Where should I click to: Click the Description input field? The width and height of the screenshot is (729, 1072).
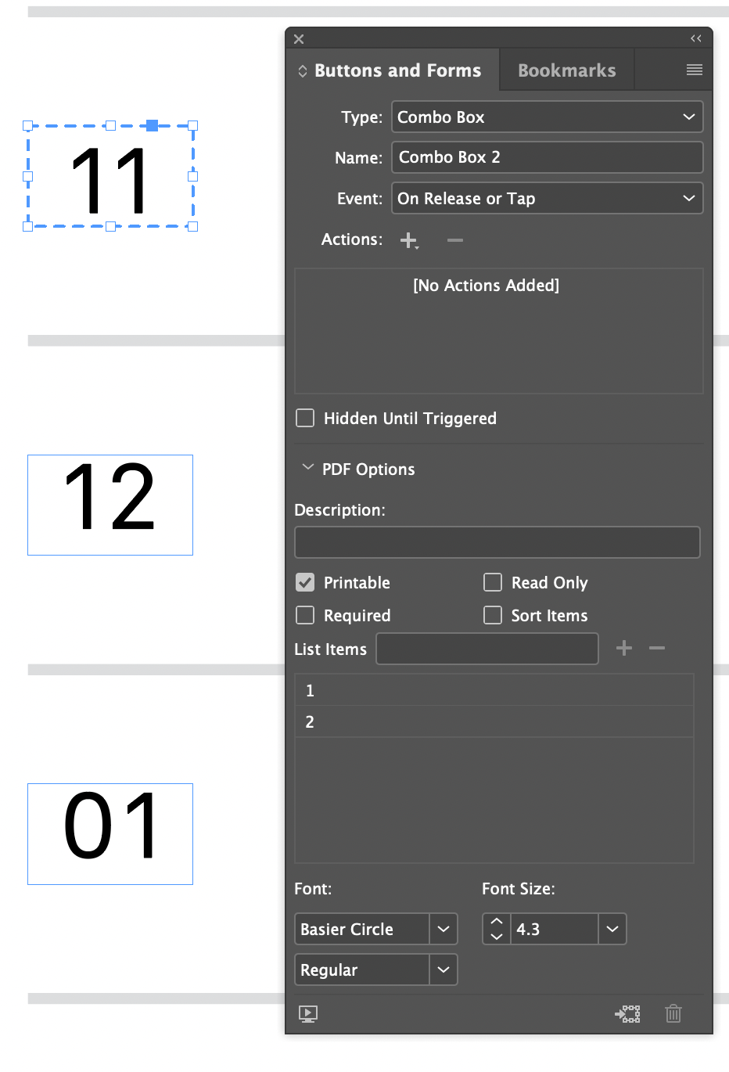(x=497, y=541)
